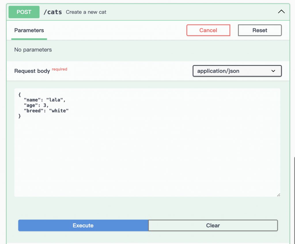This screenshot has width=295, height=244.
Task: Collapse the POST /cats operation chevron
Action: [x=281, y=12]
